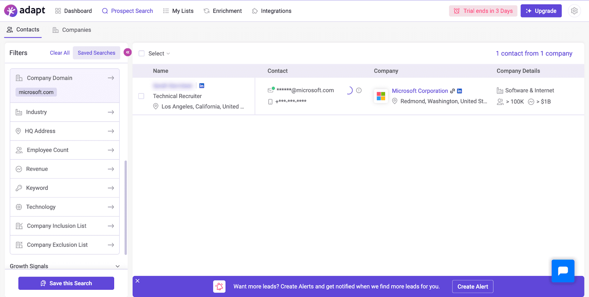The width and height of the screenshot is (589, 297).
Task: Open the settings gear icon
Action: [x=574, y=11]
